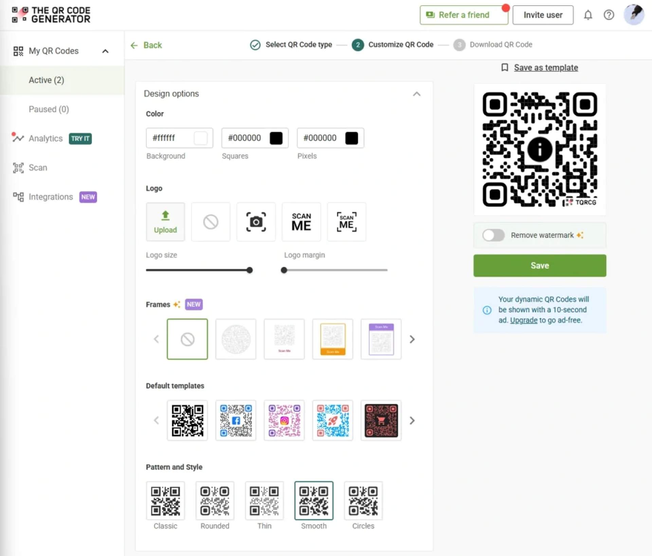Click the Upload logo button
This screenshot has width=652, height=556.
point(165,222)
